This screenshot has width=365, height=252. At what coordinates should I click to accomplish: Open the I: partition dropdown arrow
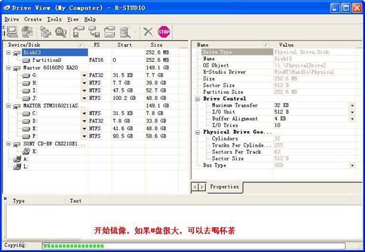pos(84,91)
